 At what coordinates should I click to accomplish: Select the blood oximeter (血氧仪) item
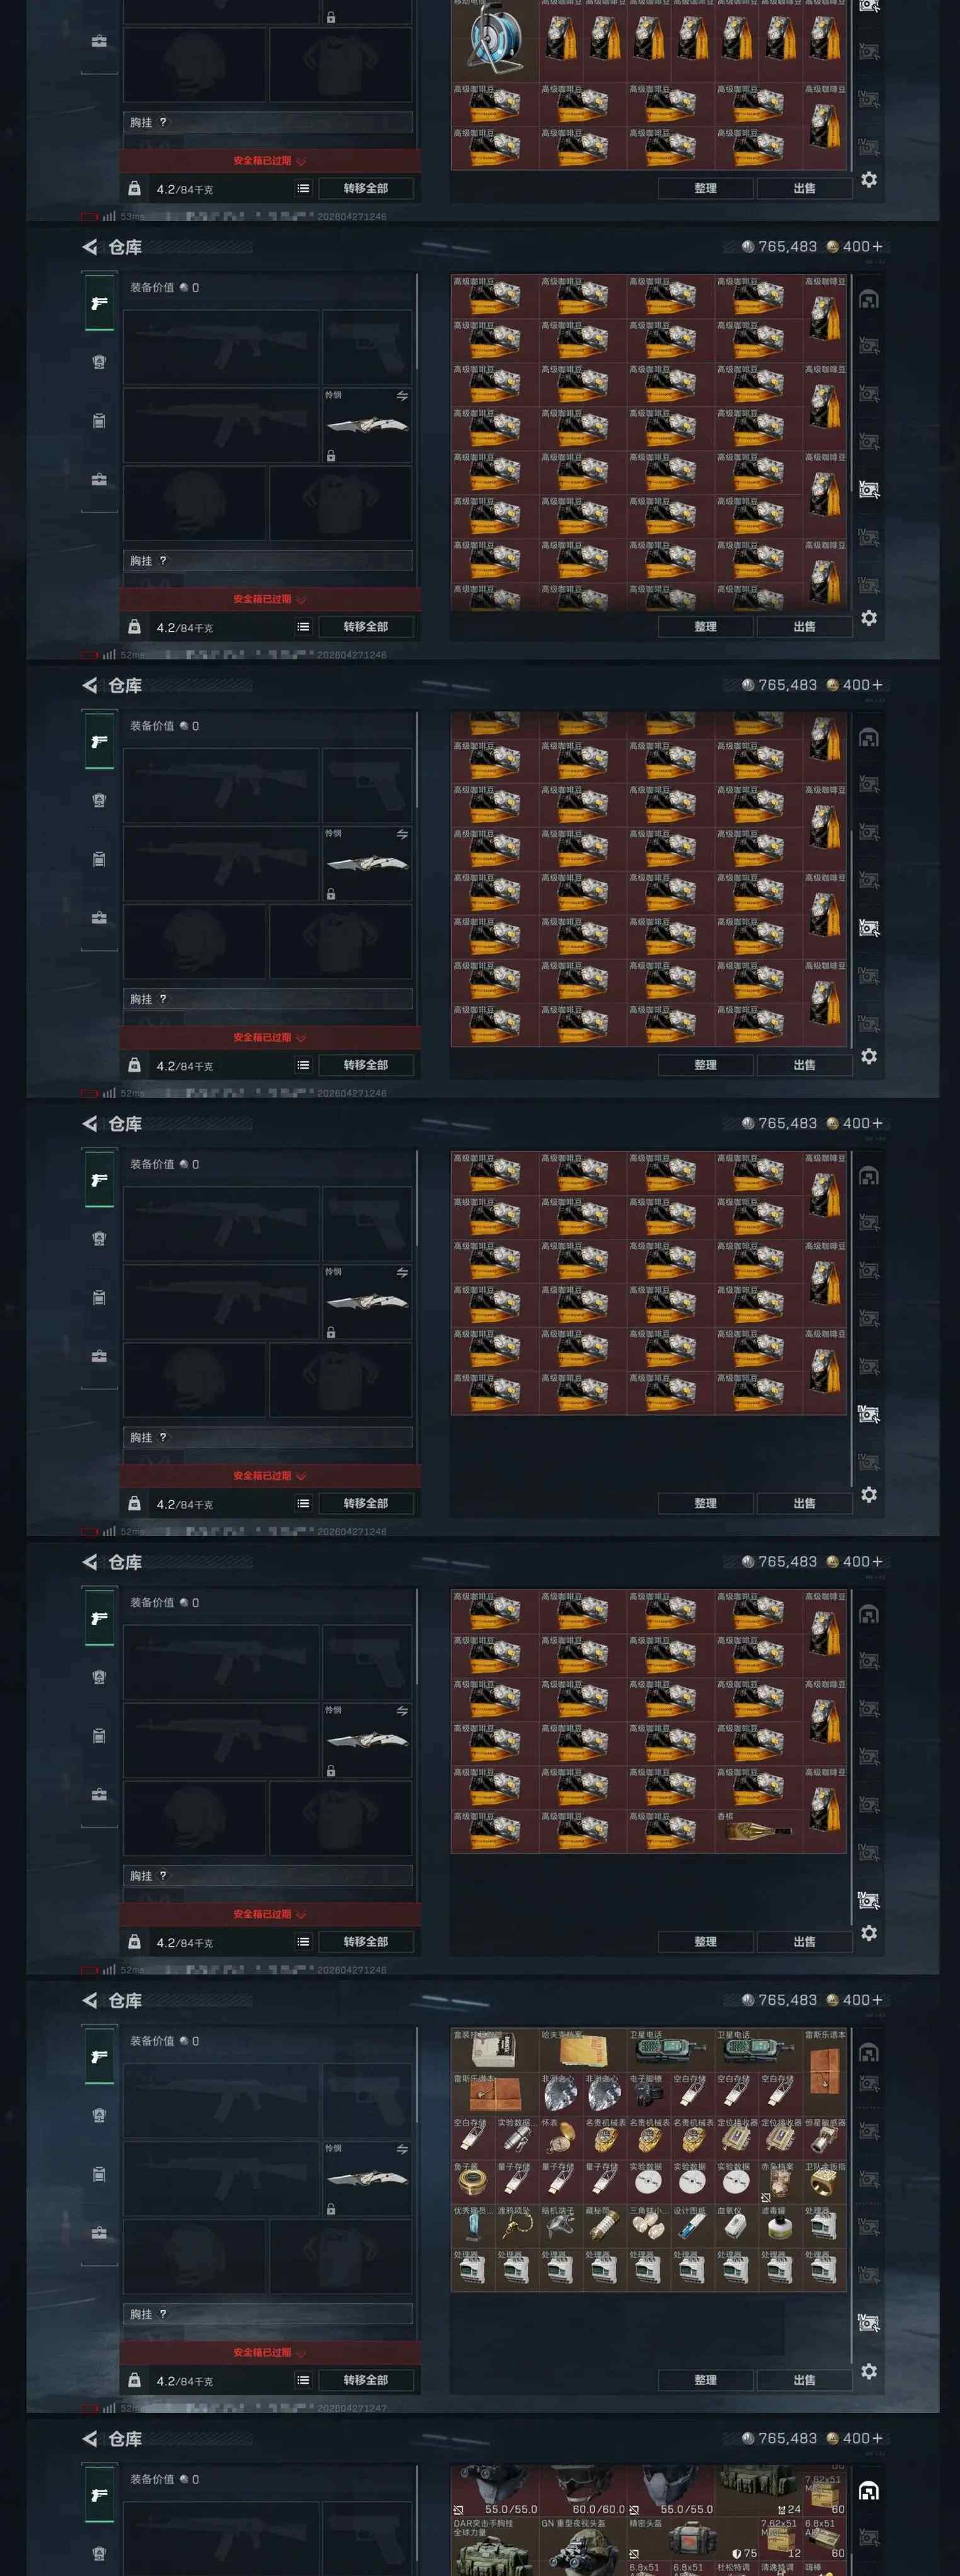point(737,2225)
